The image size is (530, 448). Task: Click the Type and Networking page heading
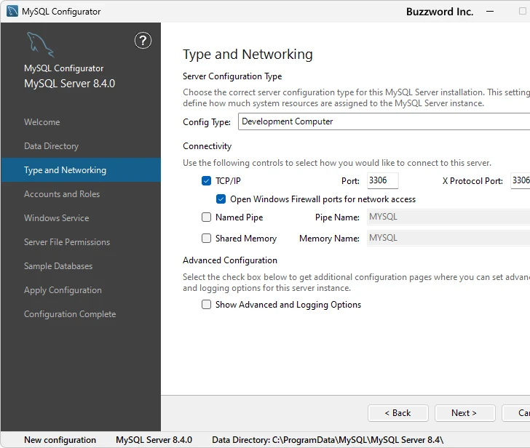248,55
